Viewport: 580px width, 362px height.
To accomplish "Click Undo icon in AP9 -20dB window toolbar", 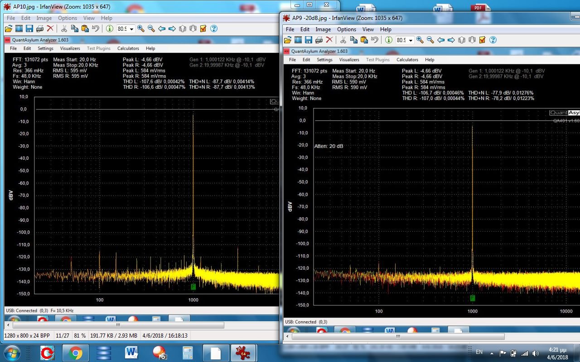I will (375, 40).
